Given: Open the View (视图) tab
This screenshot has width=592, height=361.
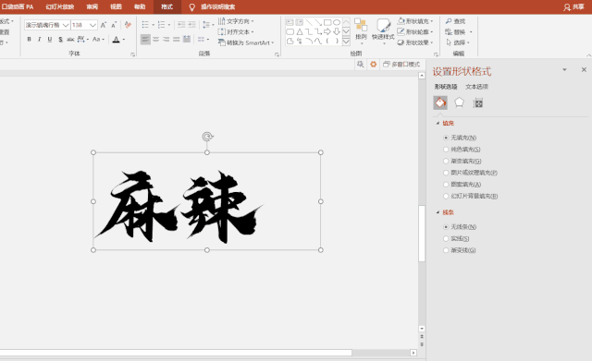Looking at the screenshot, I should pyautogui.click(x=116, y=6).
